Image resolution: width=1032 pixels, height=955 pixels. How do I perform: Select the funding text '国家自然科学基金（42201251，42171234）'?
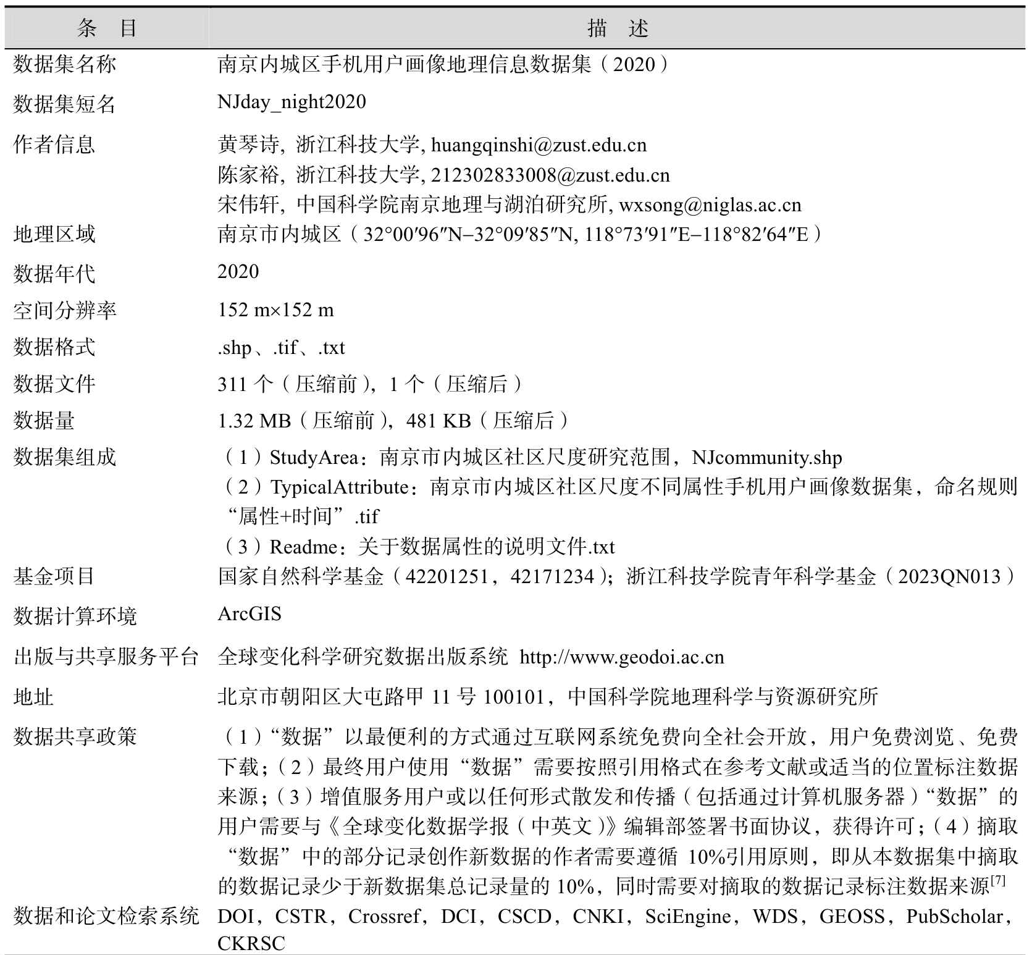pyautogui.click(x=414, y=576)
